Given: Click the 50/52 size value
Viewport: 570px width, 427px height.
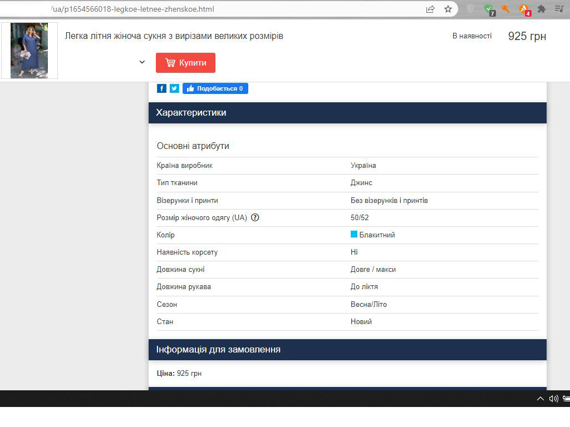Looking at the screenshot, I should [360, 217].
